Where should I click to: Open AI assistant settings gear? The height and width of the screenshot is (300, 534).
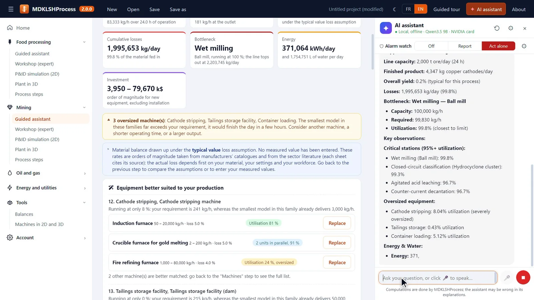coord(511,28)
